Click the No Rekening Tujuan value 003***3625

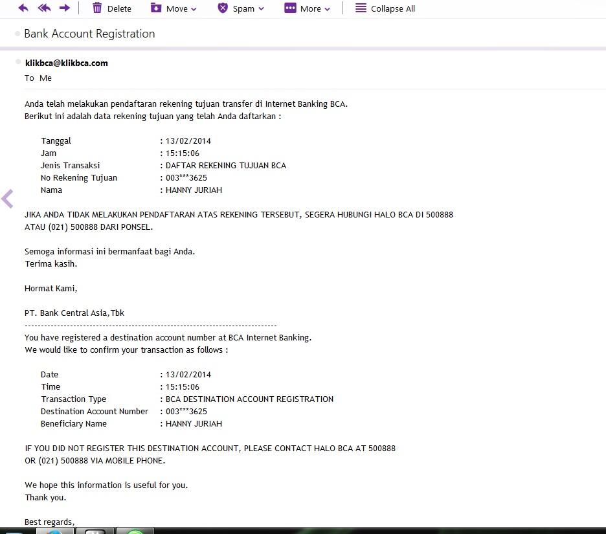coord(186,178)
